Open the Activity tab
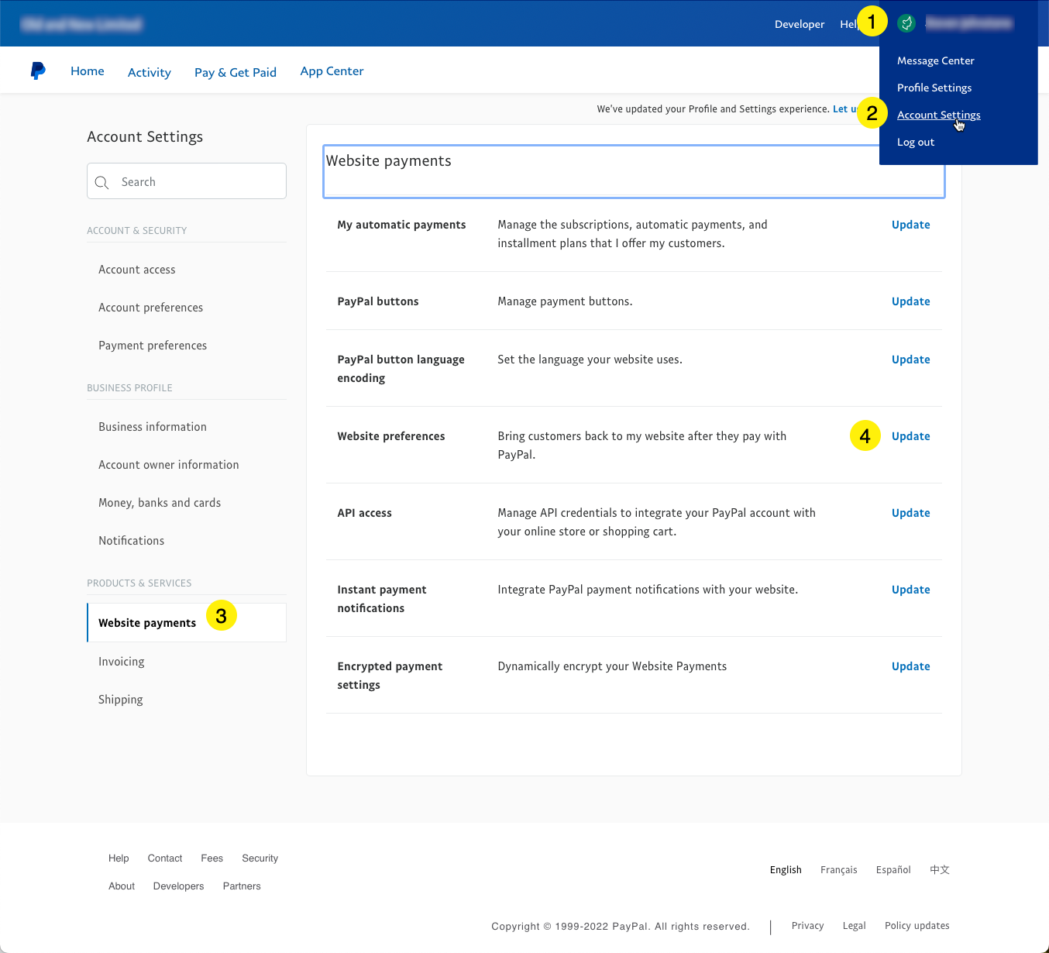 tap(150, 72)
